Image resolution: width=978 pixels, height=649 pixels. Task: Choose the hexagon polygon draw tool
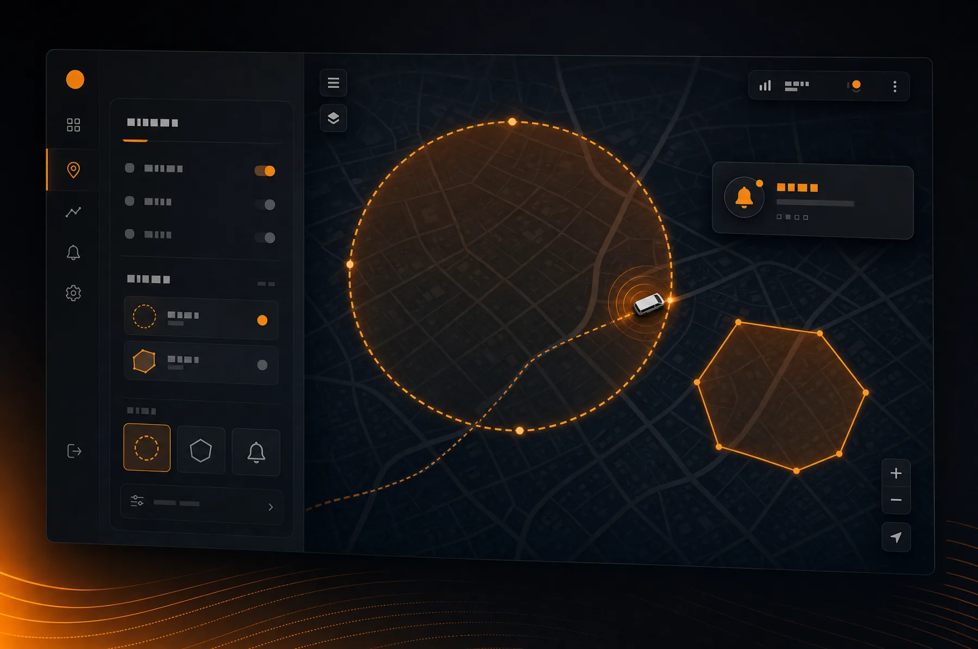(201, 450)
